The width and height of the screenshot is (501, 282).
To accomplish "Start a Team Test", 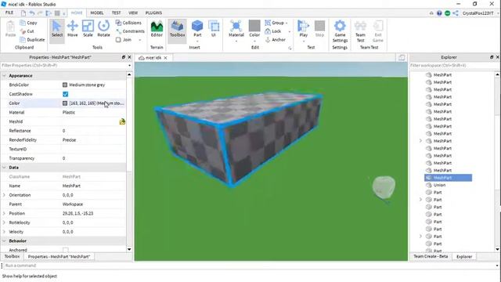I will pos(360,31).
